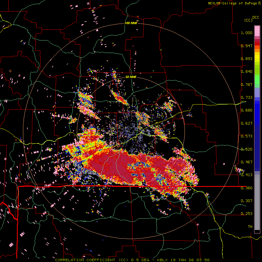
Task: Pick the yellow segment of the color bar
Action: pos(257,57)
